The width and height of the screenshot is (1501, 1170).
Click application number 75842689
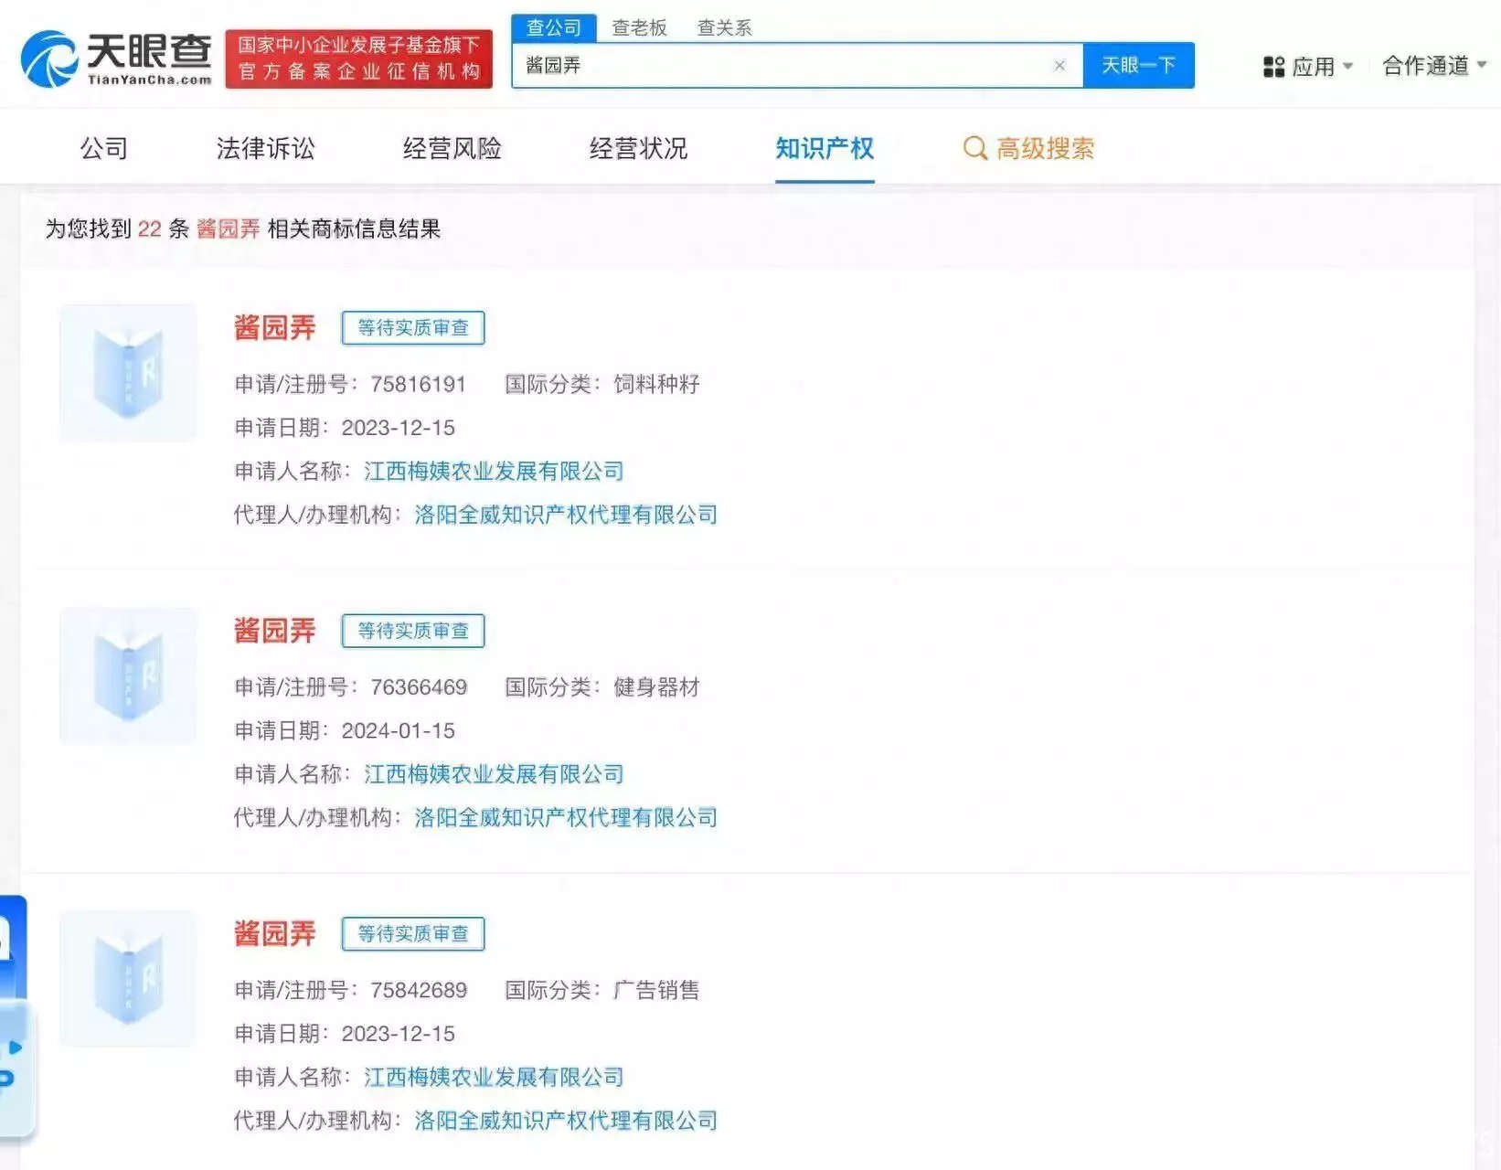[419, 990]
